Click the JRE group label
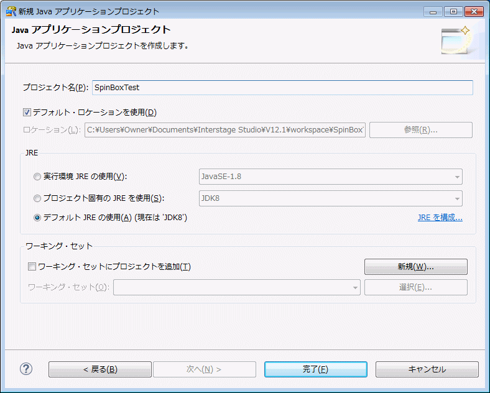The width and height of the screenshot is (490, 393). coord(32,153)
